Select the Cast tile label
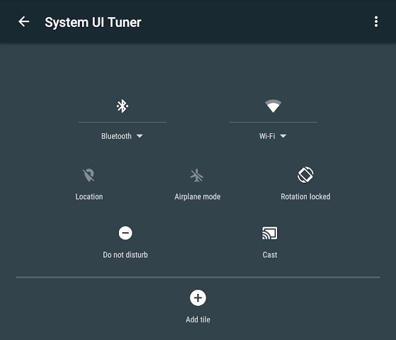396x340 pixels. [270, 255]
